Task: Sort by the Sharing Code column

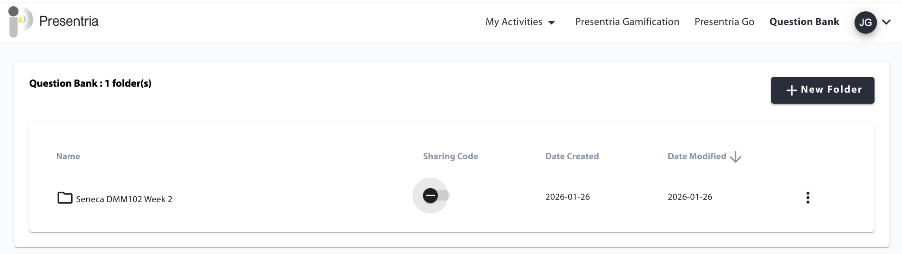Action: (450, 156)
